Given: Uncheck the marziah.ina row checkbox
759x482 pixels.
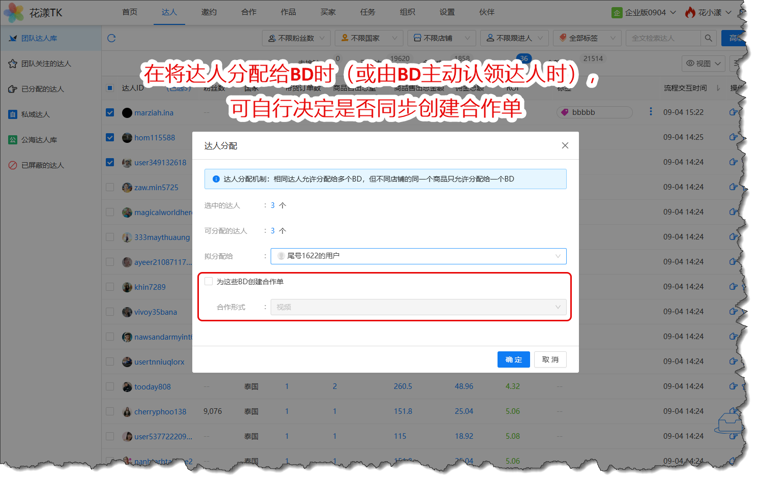Looking at the screenshot, I should [110, 112].
